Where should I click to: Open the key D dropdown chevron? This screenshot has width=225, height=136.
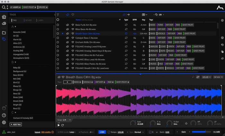(x=157, y=132)
